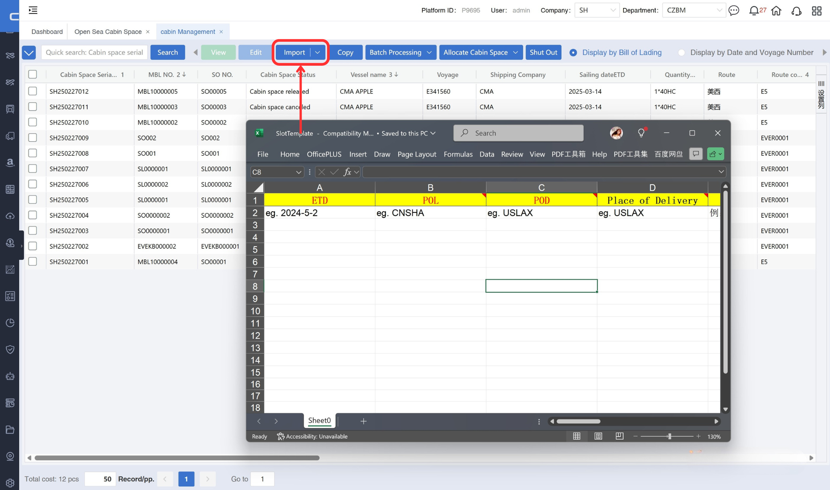This screenshot has height=490, width=830.
Task: Switch Excel to Page Layout view icon
Action: point(598,436)
